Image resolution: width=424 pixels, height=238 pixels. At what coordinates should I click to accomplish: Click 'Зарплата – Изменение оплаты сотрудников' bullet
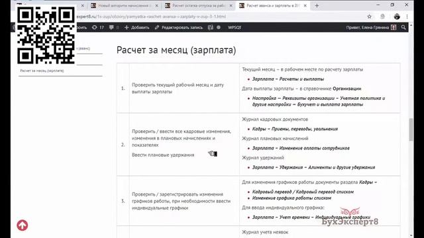(x=301, y=148)
